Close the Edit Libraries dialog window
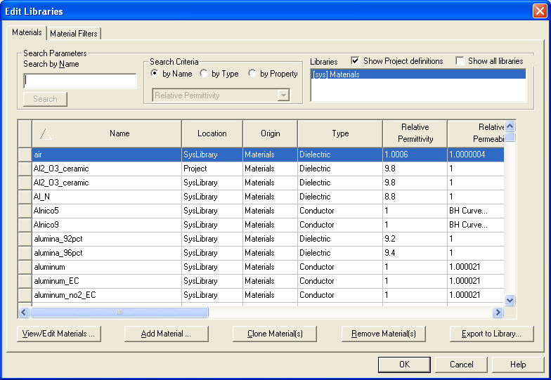 [539, 11]
